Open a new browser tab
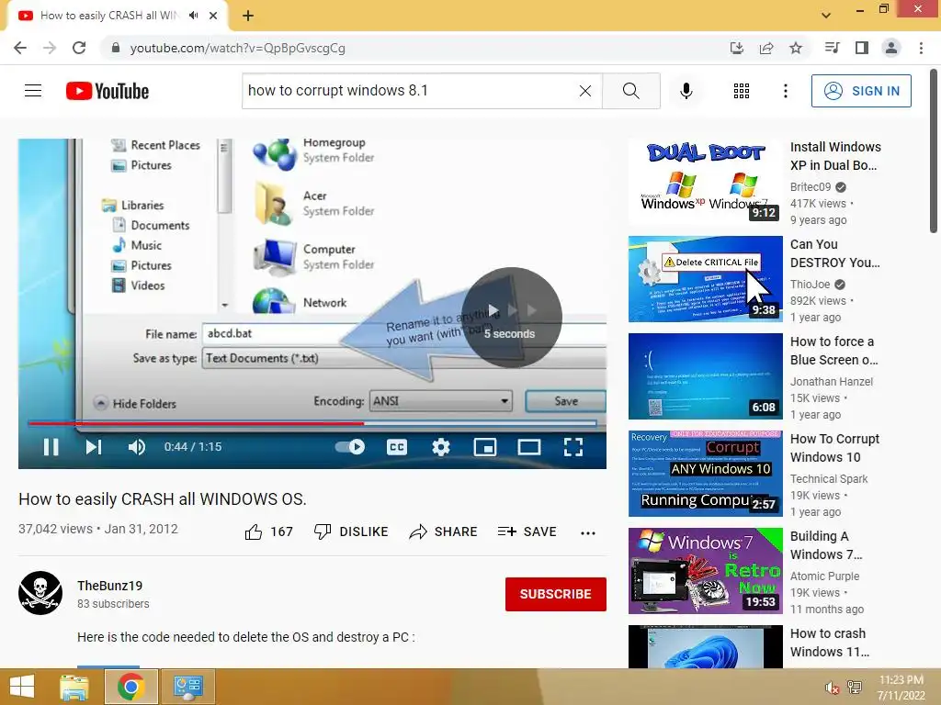The width and height of the screenshot is (941, 705). [248, 16]
